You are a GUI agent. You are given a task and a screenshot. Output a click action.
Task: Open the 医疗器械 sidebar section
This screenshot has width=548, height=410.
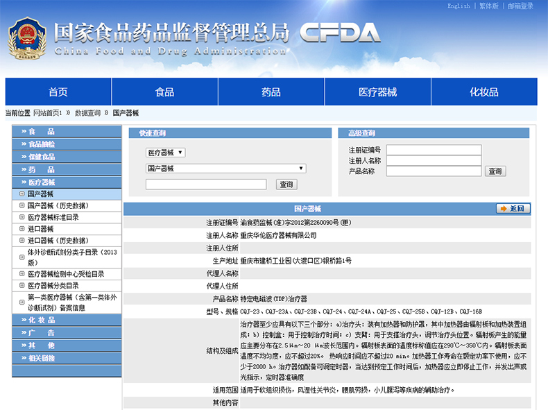click(x=67, y=182)
